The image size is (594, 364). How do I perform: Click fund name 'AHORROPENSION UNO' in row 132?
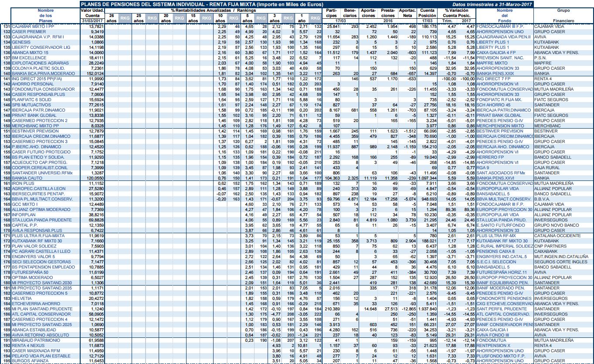[x=500, y=32]
